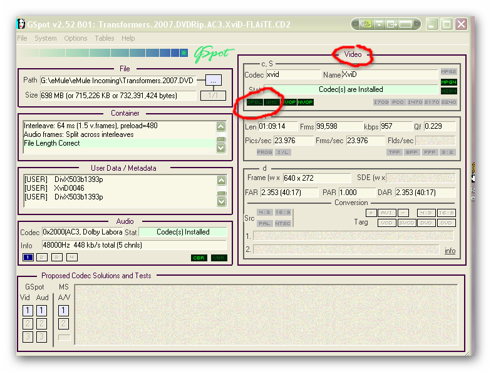491x372 pixels.
Task: Click the PPF badge
Action: click(x=430, y=153)
